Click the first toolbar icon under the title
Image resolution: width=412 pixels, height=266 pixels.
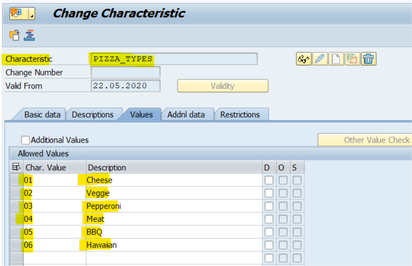[x=14, y=36]
